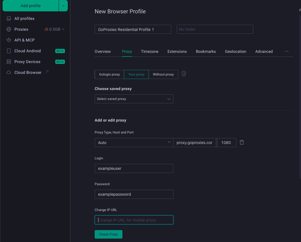Screen dimensions: 301x242
Task: Switch to the Timezone tab
Action: 150,51
